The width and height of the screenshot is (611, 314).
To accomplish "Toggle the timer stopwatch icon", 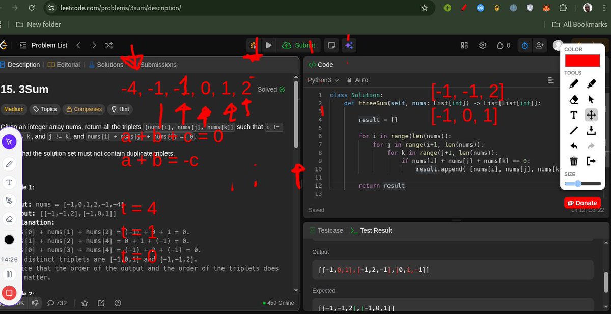I will (524, 45).
